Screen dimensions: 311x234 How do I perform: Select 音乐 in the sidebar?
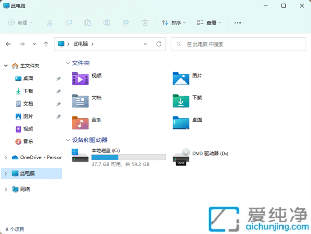(x=28, y=141)
